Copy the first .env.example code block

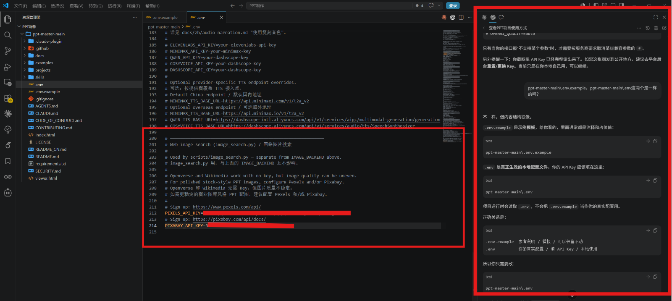click(655, 141)
